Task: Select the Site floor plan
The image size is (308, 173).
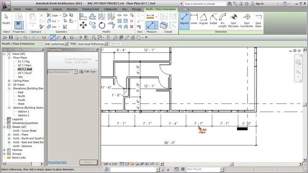Action: [x=20, y=77]
